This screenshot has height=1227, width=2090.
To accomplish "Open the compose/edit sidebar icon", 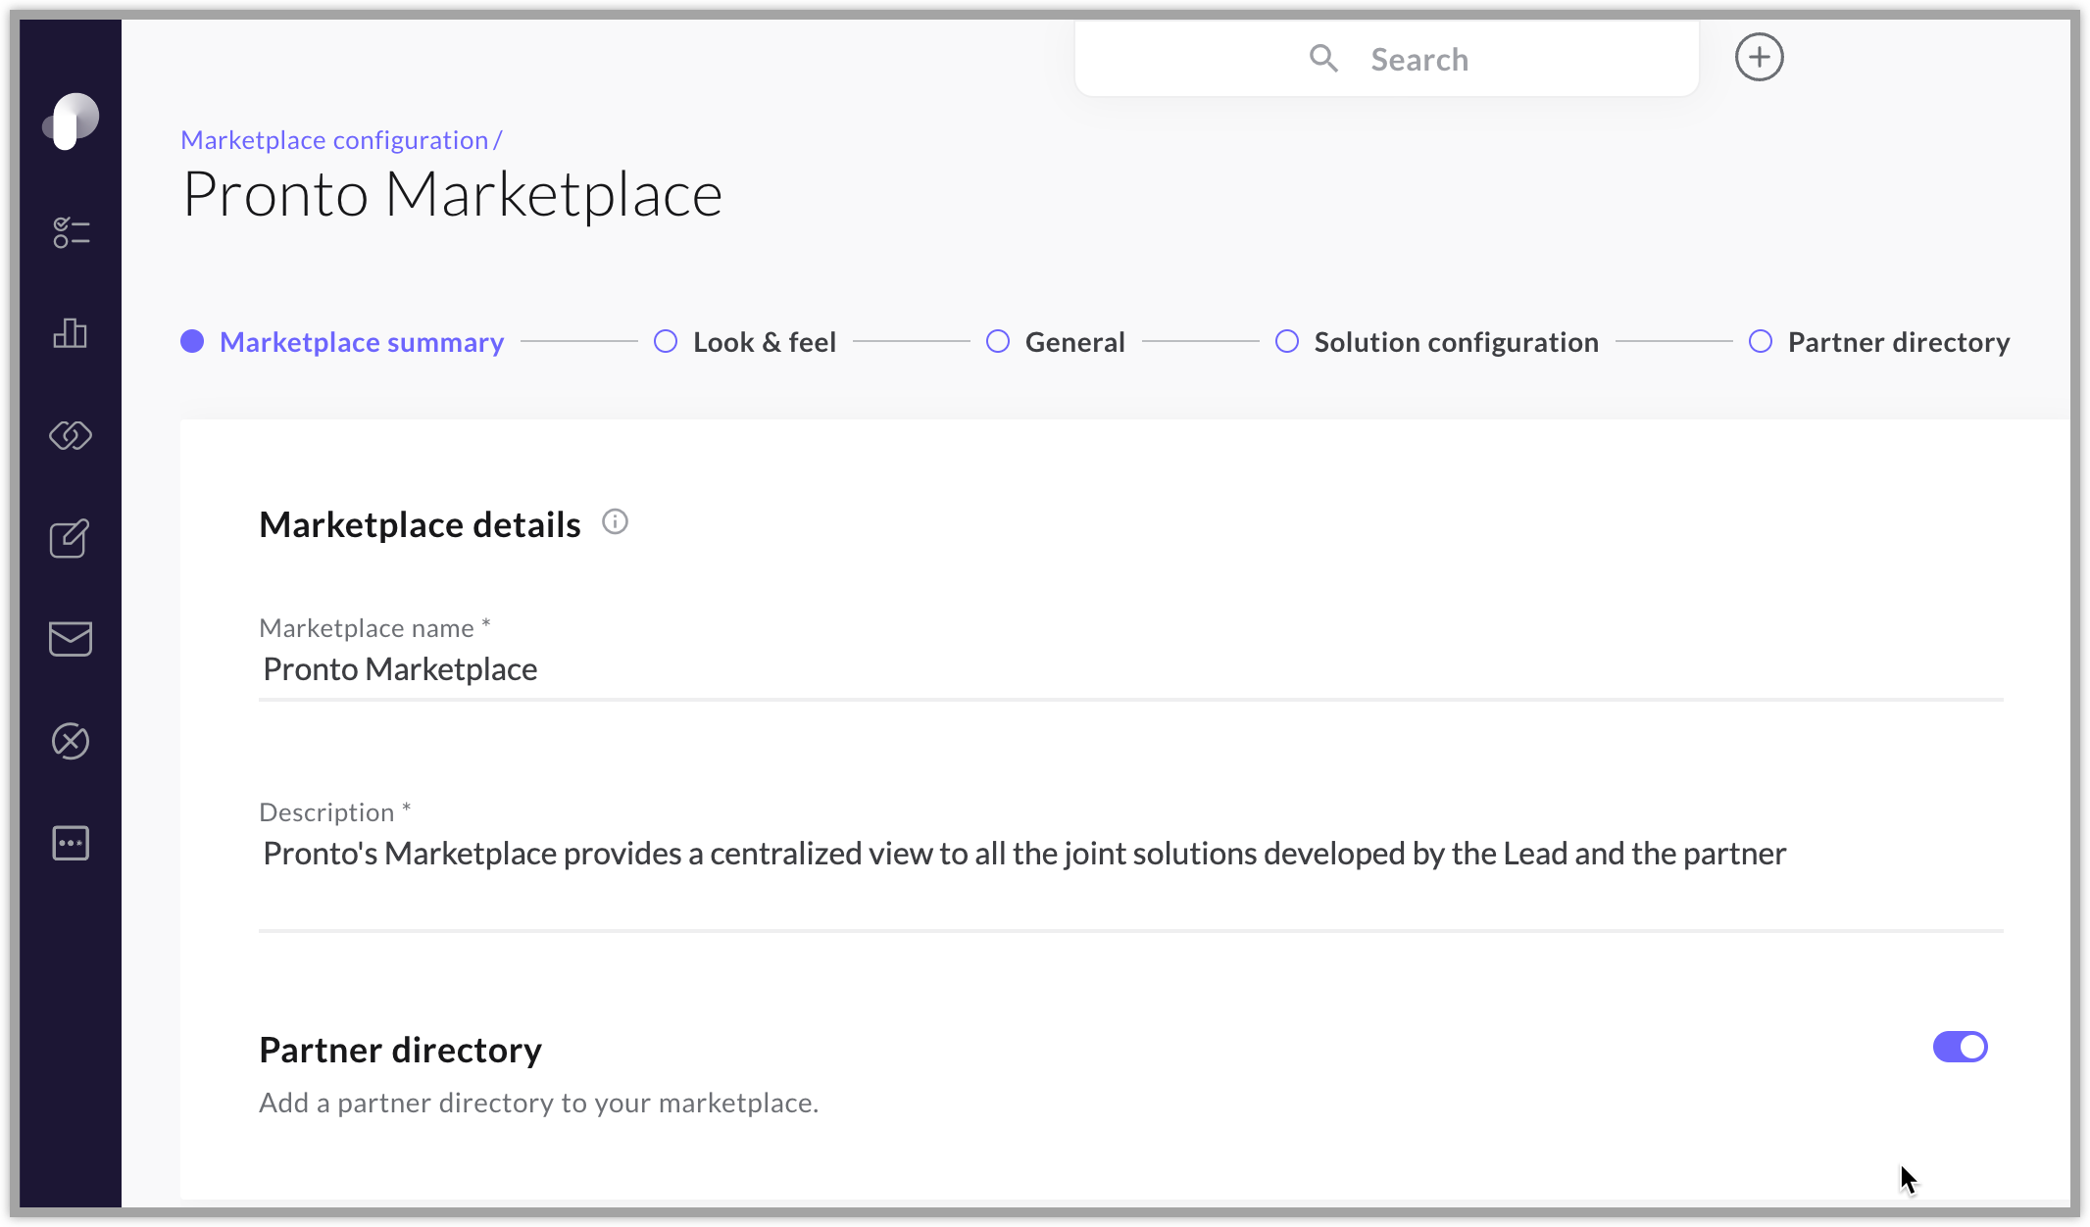I will [69, 538].
